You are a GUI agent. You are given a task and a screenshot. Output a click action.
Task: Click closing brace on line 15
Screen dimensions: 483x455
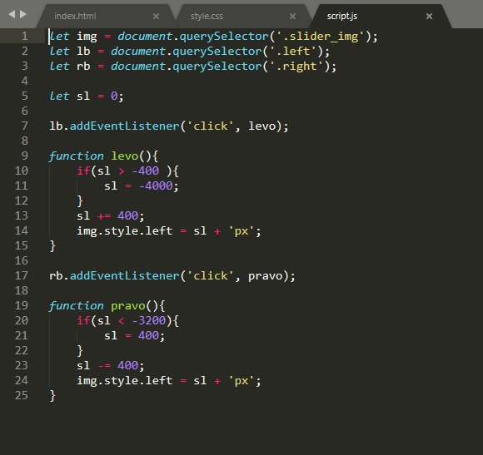[52, 246]
